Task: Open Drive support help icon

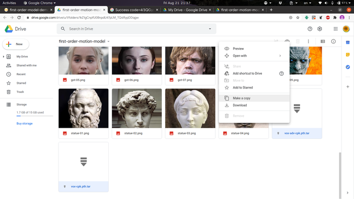Action: tap(309, 29)
